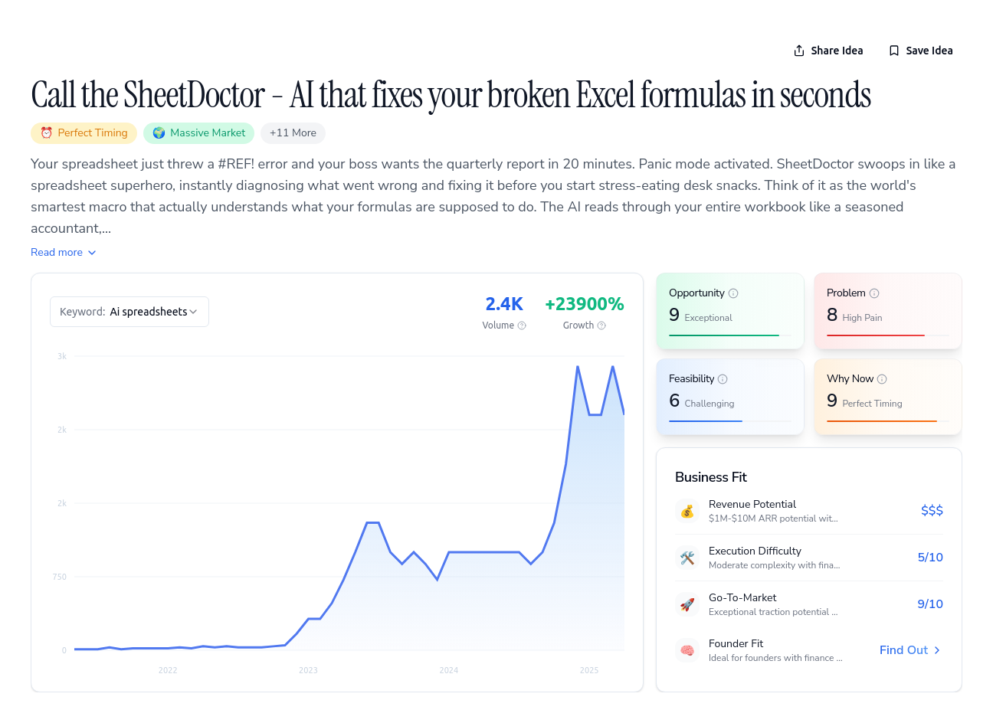The width and height of the screenshot is (993, 723).
Task: Open the Keyword Ai spreadsheets dropdown
Action: point(129,312)
